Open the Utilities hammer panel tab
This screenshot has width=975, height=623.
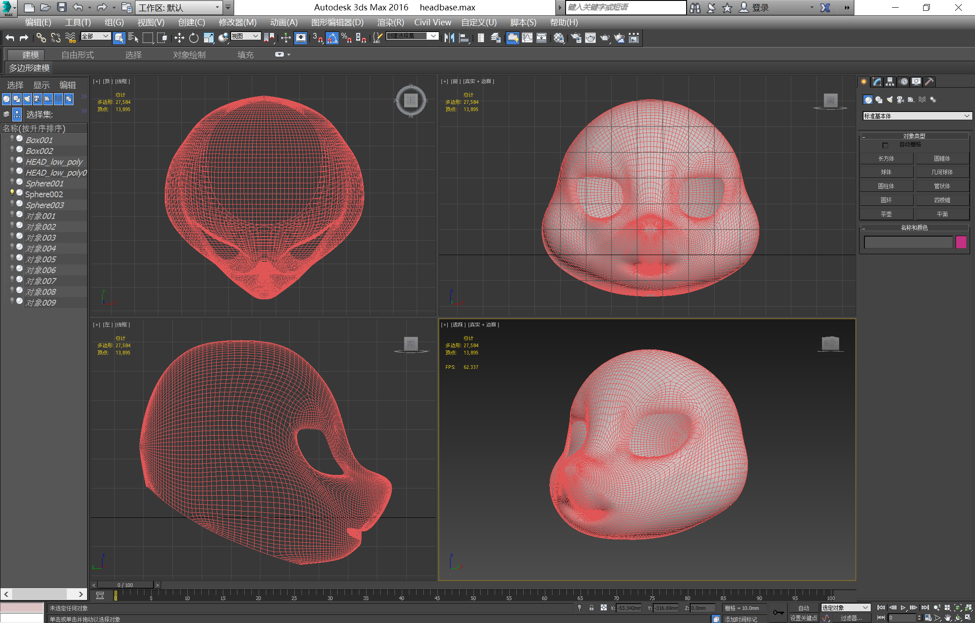[x=929, y=82]
